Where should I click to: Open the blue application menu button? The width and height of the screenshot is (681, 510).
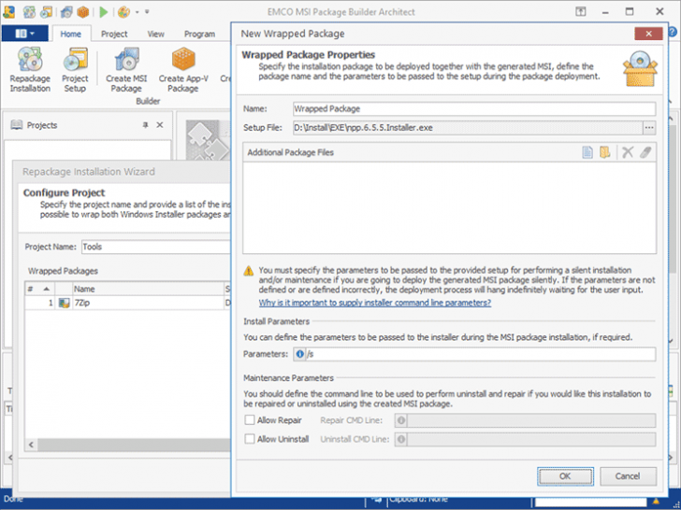pos(24,34)
